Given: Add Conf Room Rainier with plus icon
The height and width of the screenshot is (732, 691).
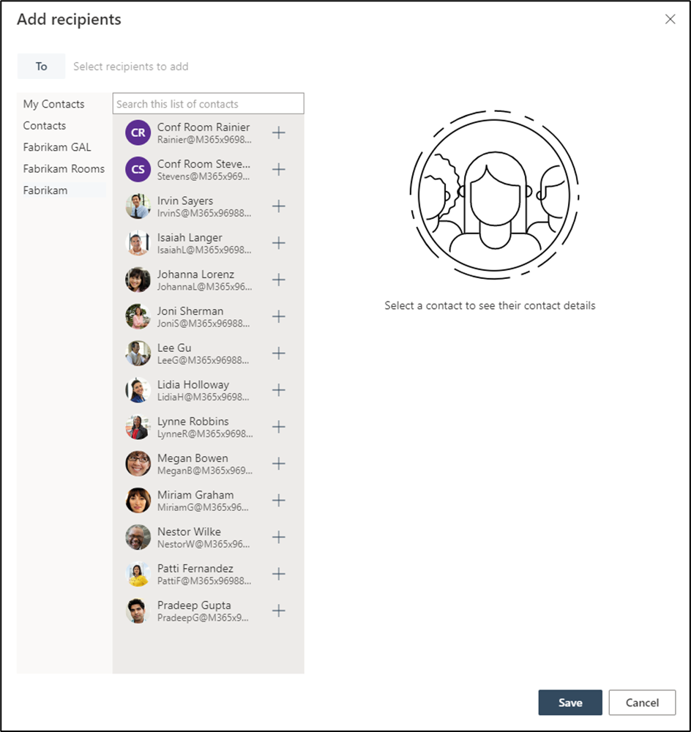Looking at the screenshot, I should click(x=279, y=132).
